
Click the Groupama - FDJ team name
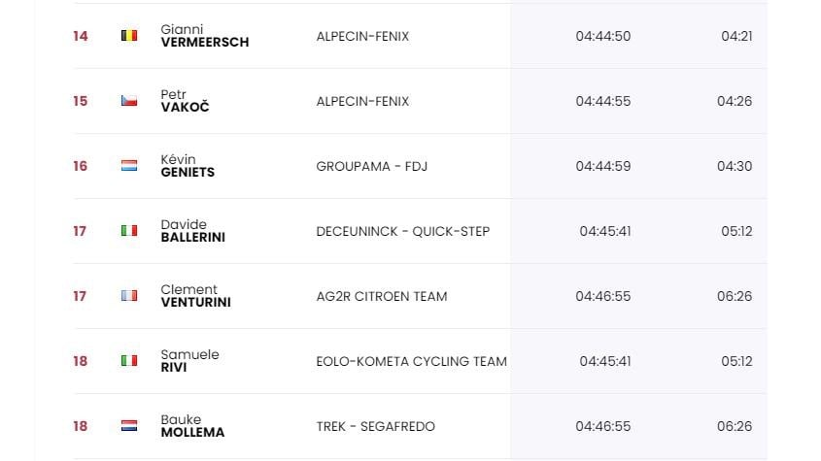[372, 166]
